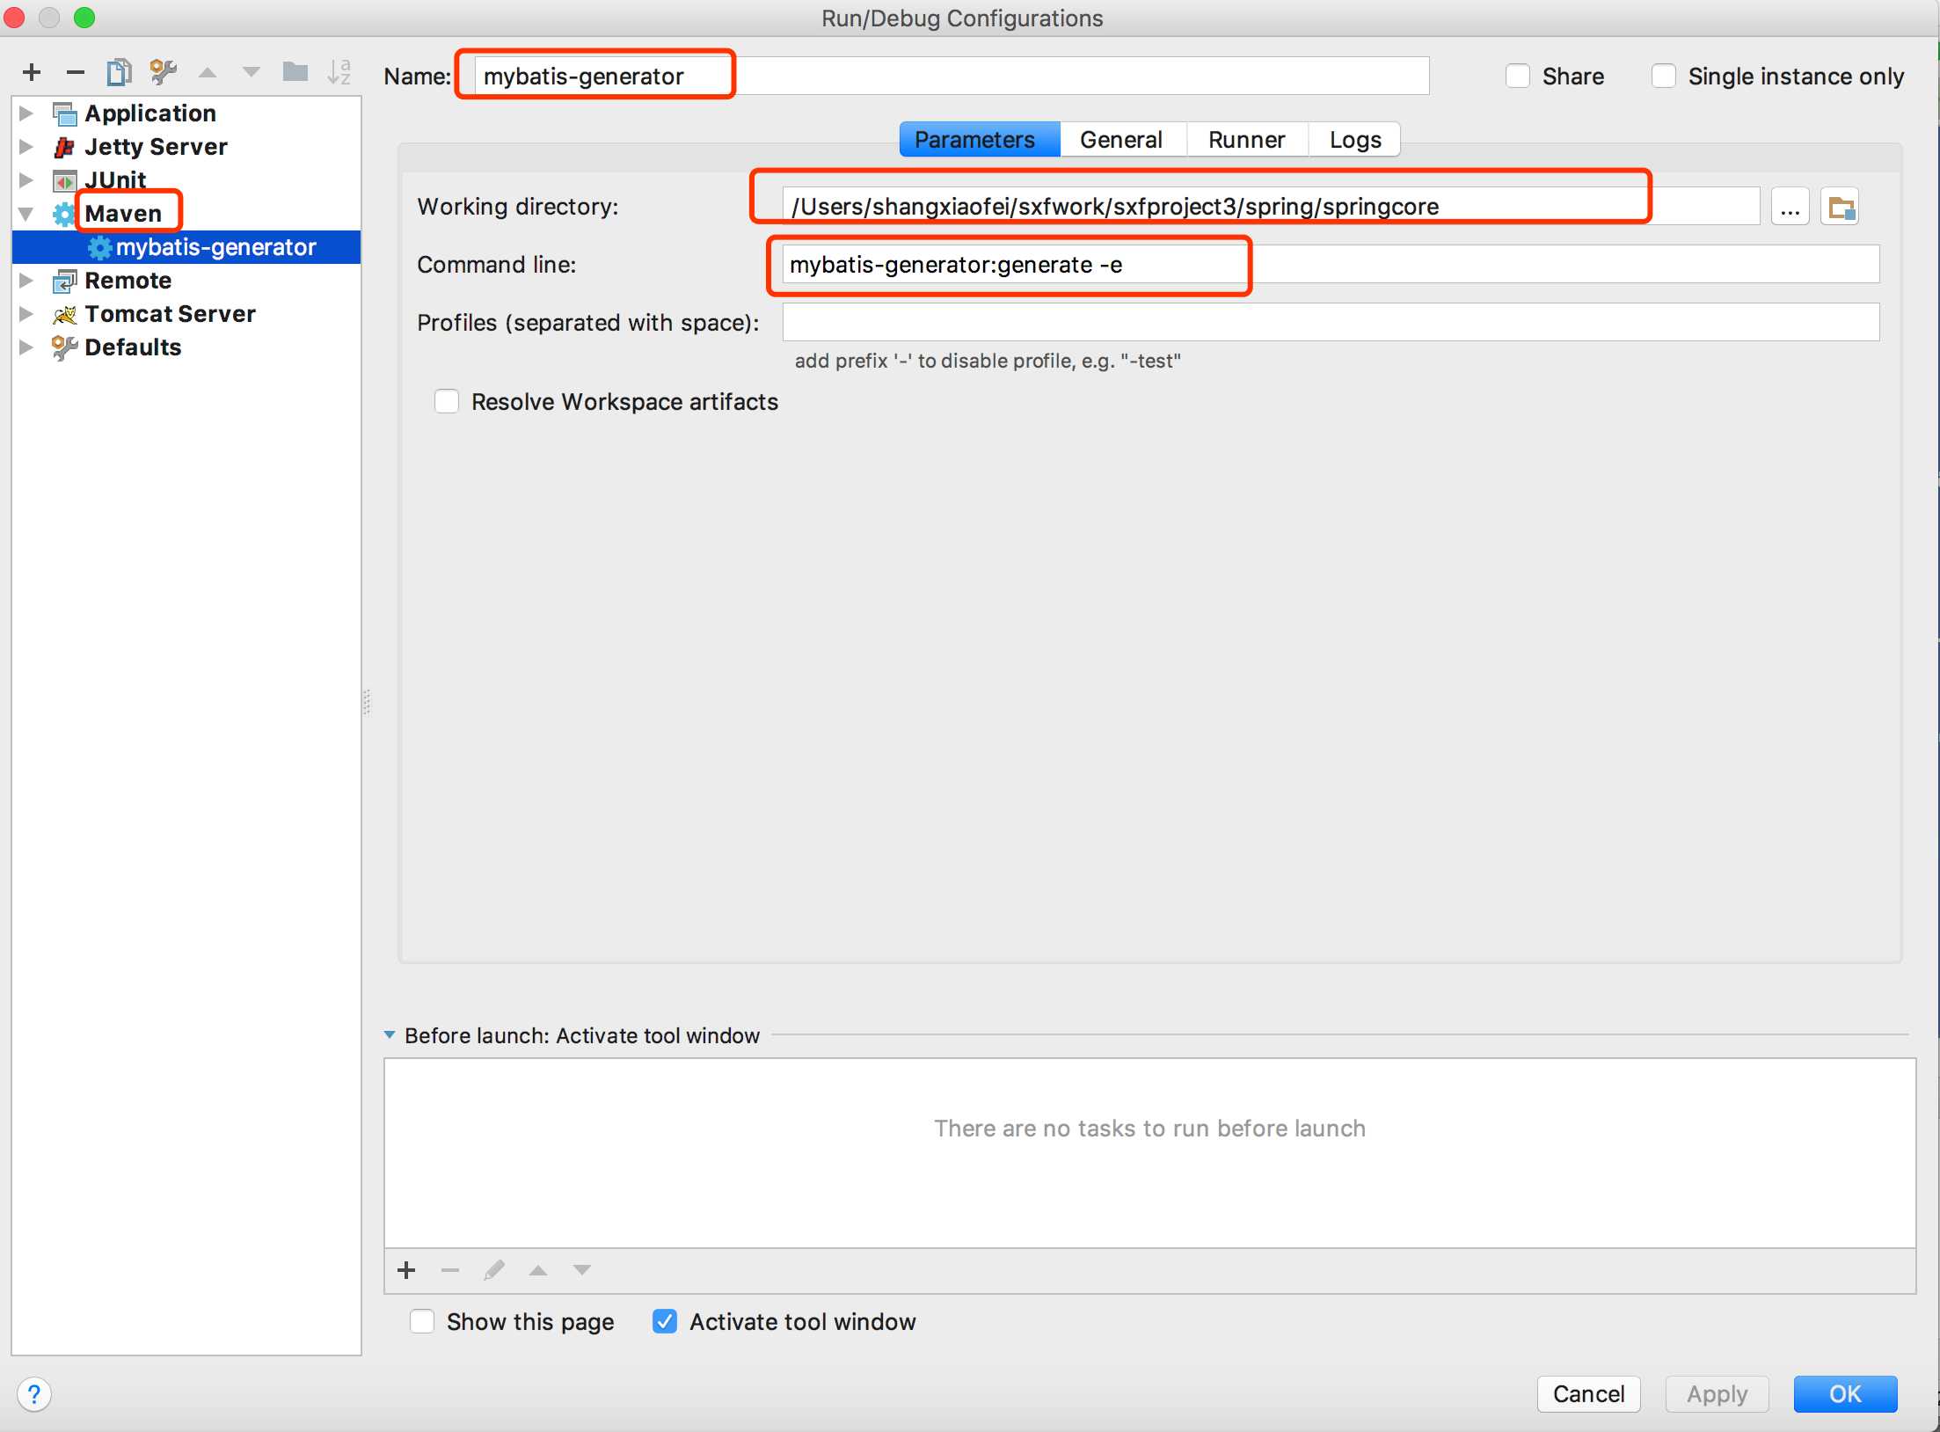Click the save to file icon

tap(295, 74)
